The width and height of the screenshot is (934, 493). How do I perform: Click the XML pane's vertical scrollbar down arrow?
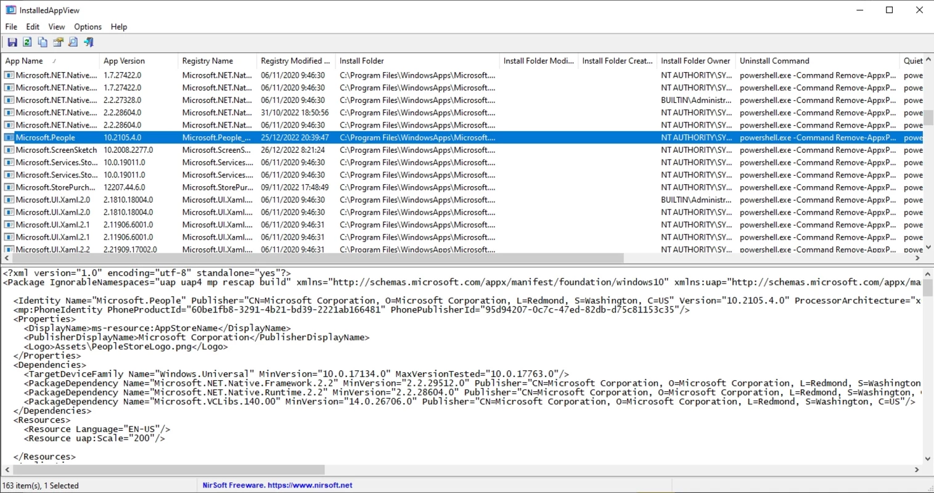click(928, 459)
